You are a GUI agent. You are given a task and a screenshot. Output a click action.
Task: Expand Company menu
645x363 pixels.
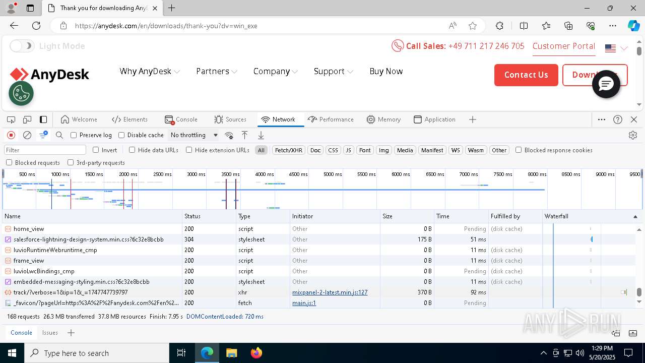pos(276,71)
